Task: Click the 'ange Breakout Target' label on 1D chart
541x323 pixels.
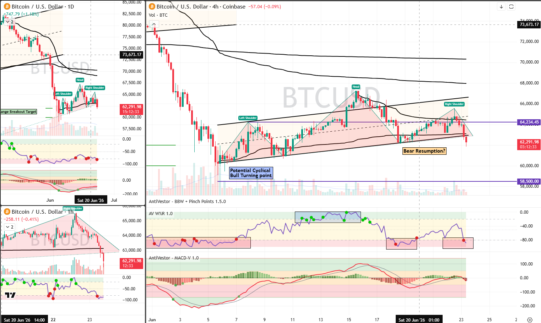Action: [x=18, y=111]
